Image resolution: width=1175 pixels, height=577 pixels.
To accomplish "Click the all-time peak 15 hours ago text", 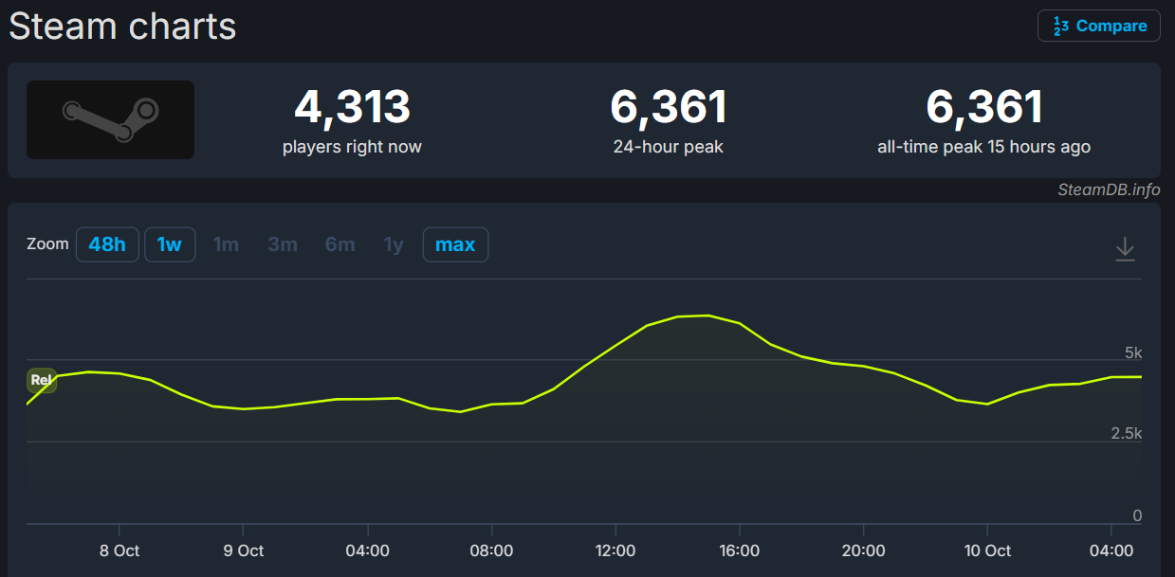I will pyautogui.click(x=984, y=147).
